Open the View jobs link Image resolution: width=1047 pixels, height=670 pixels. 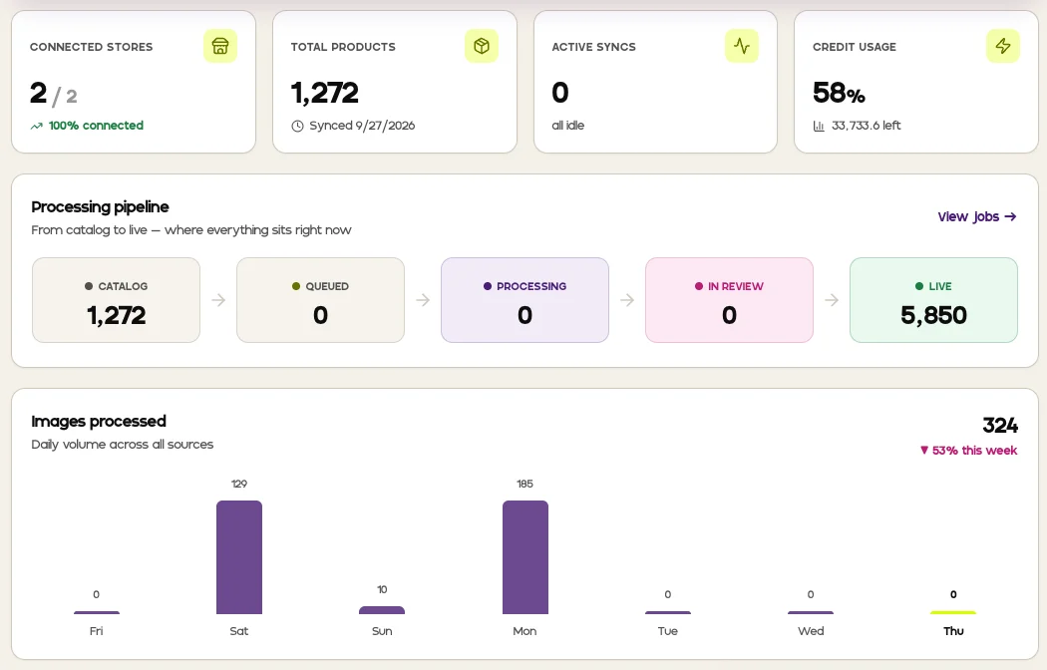[977, 217]
